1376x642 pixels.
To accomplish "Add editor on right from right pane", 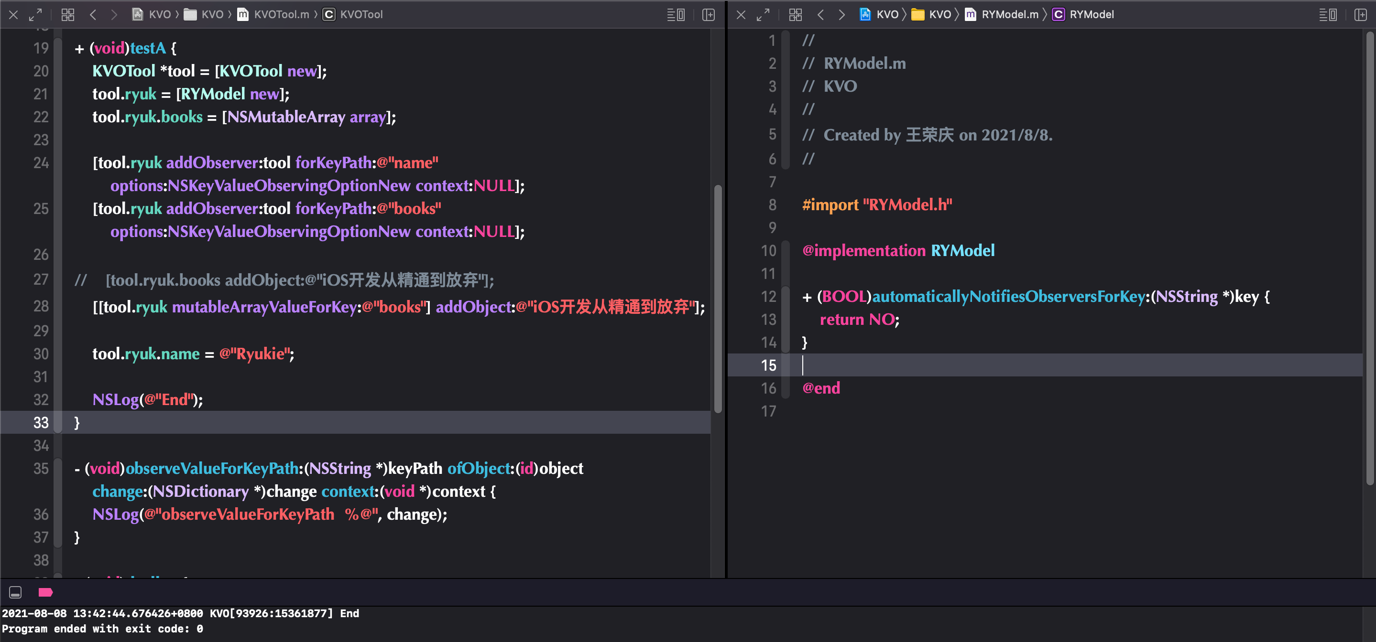I will pyautogui.click(x=1361, y=14).
